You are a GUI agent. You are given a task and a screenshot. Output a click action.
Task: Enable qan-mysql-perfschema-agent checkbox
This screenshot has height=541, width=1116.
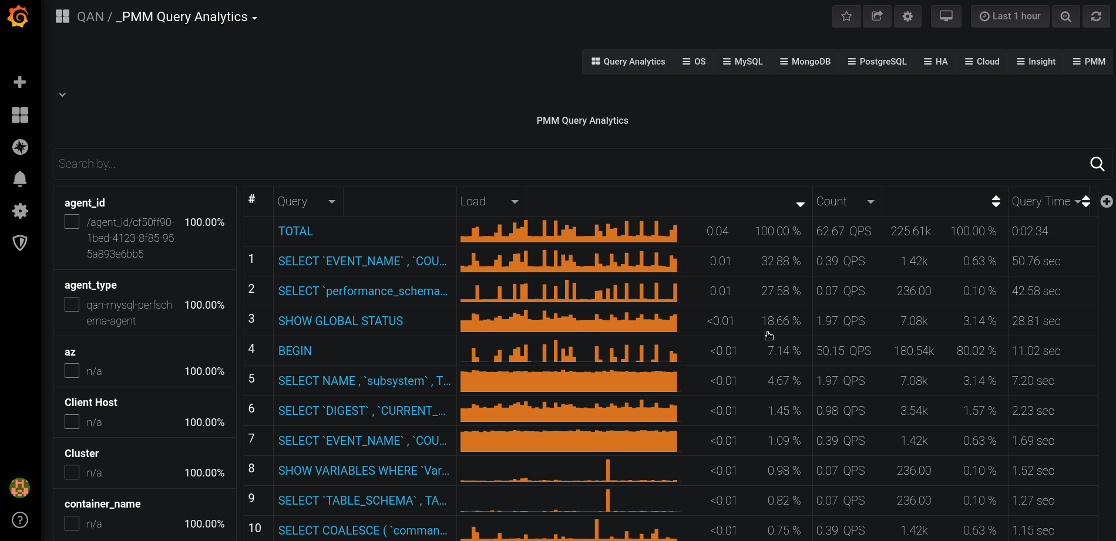point(72,305)
